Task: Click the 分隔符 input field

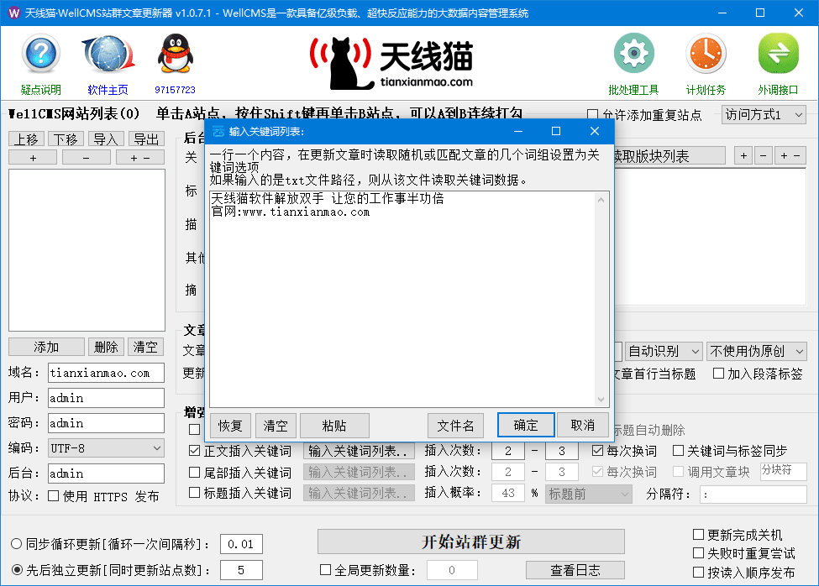Action: point(753,494)
